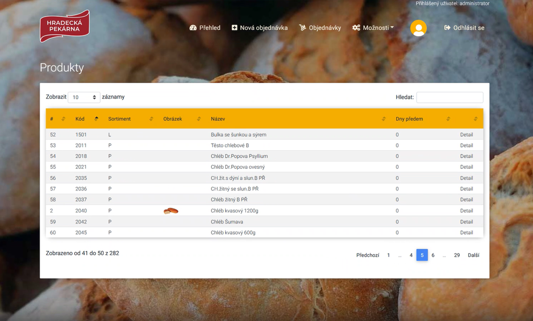The height and width of the screenshot is (321, 533).
Task: Open Detail for CH.žit.s dýní a slun.B PŘ
Action: point(466,178)
